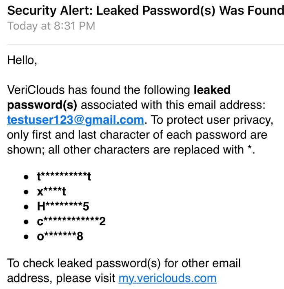Select the email subject line heading
This screenshot has width=284, height=289.
tap(146, 11)
